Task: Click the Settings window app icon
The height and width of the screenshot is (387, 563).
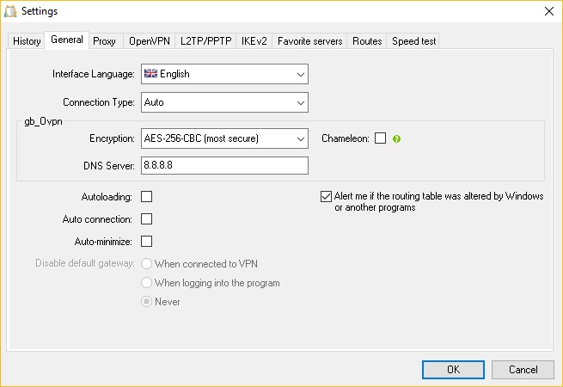Action: tap(10, 11)
